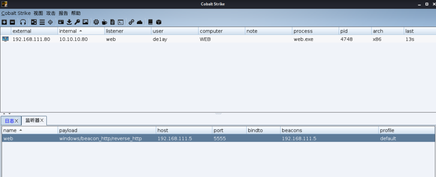Click the disconnect from team server minus icon
The width and height of the screenshot is (436, 177).
(13, 22)
